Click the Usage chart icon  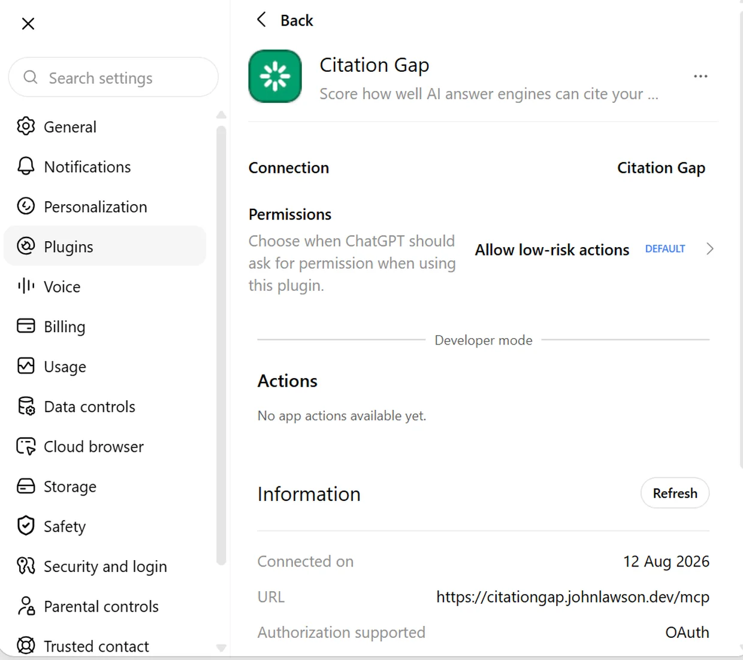click(26, 366)
